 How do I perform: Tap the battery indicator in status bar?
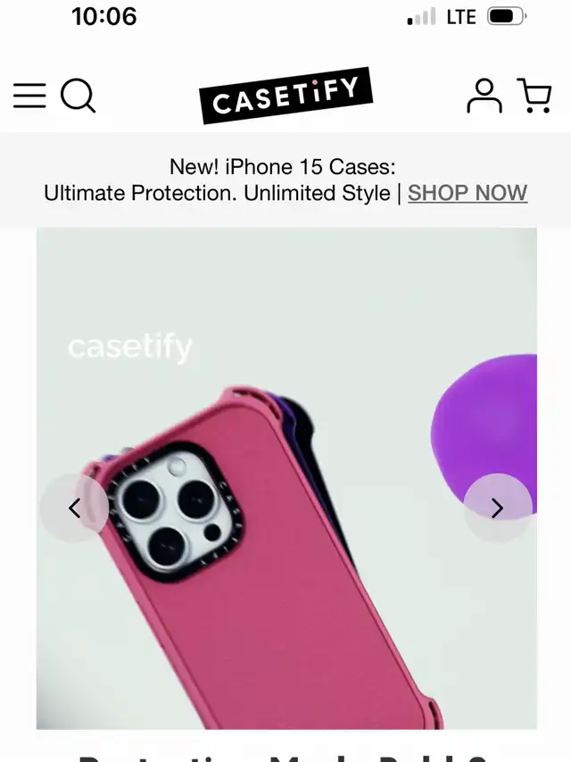[x=507, y=16]
